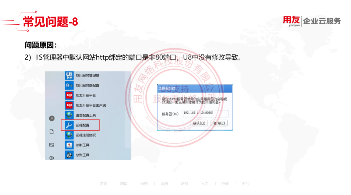
Task: Click the 金融 footer item
Action: click(164, 184)
